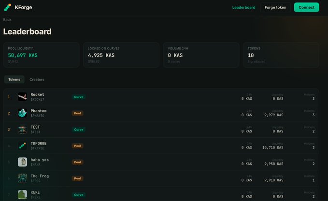Open the Phantom ghost token avatar
The width and height of the screenshot is (328, 201).
(x=22, y=113)
